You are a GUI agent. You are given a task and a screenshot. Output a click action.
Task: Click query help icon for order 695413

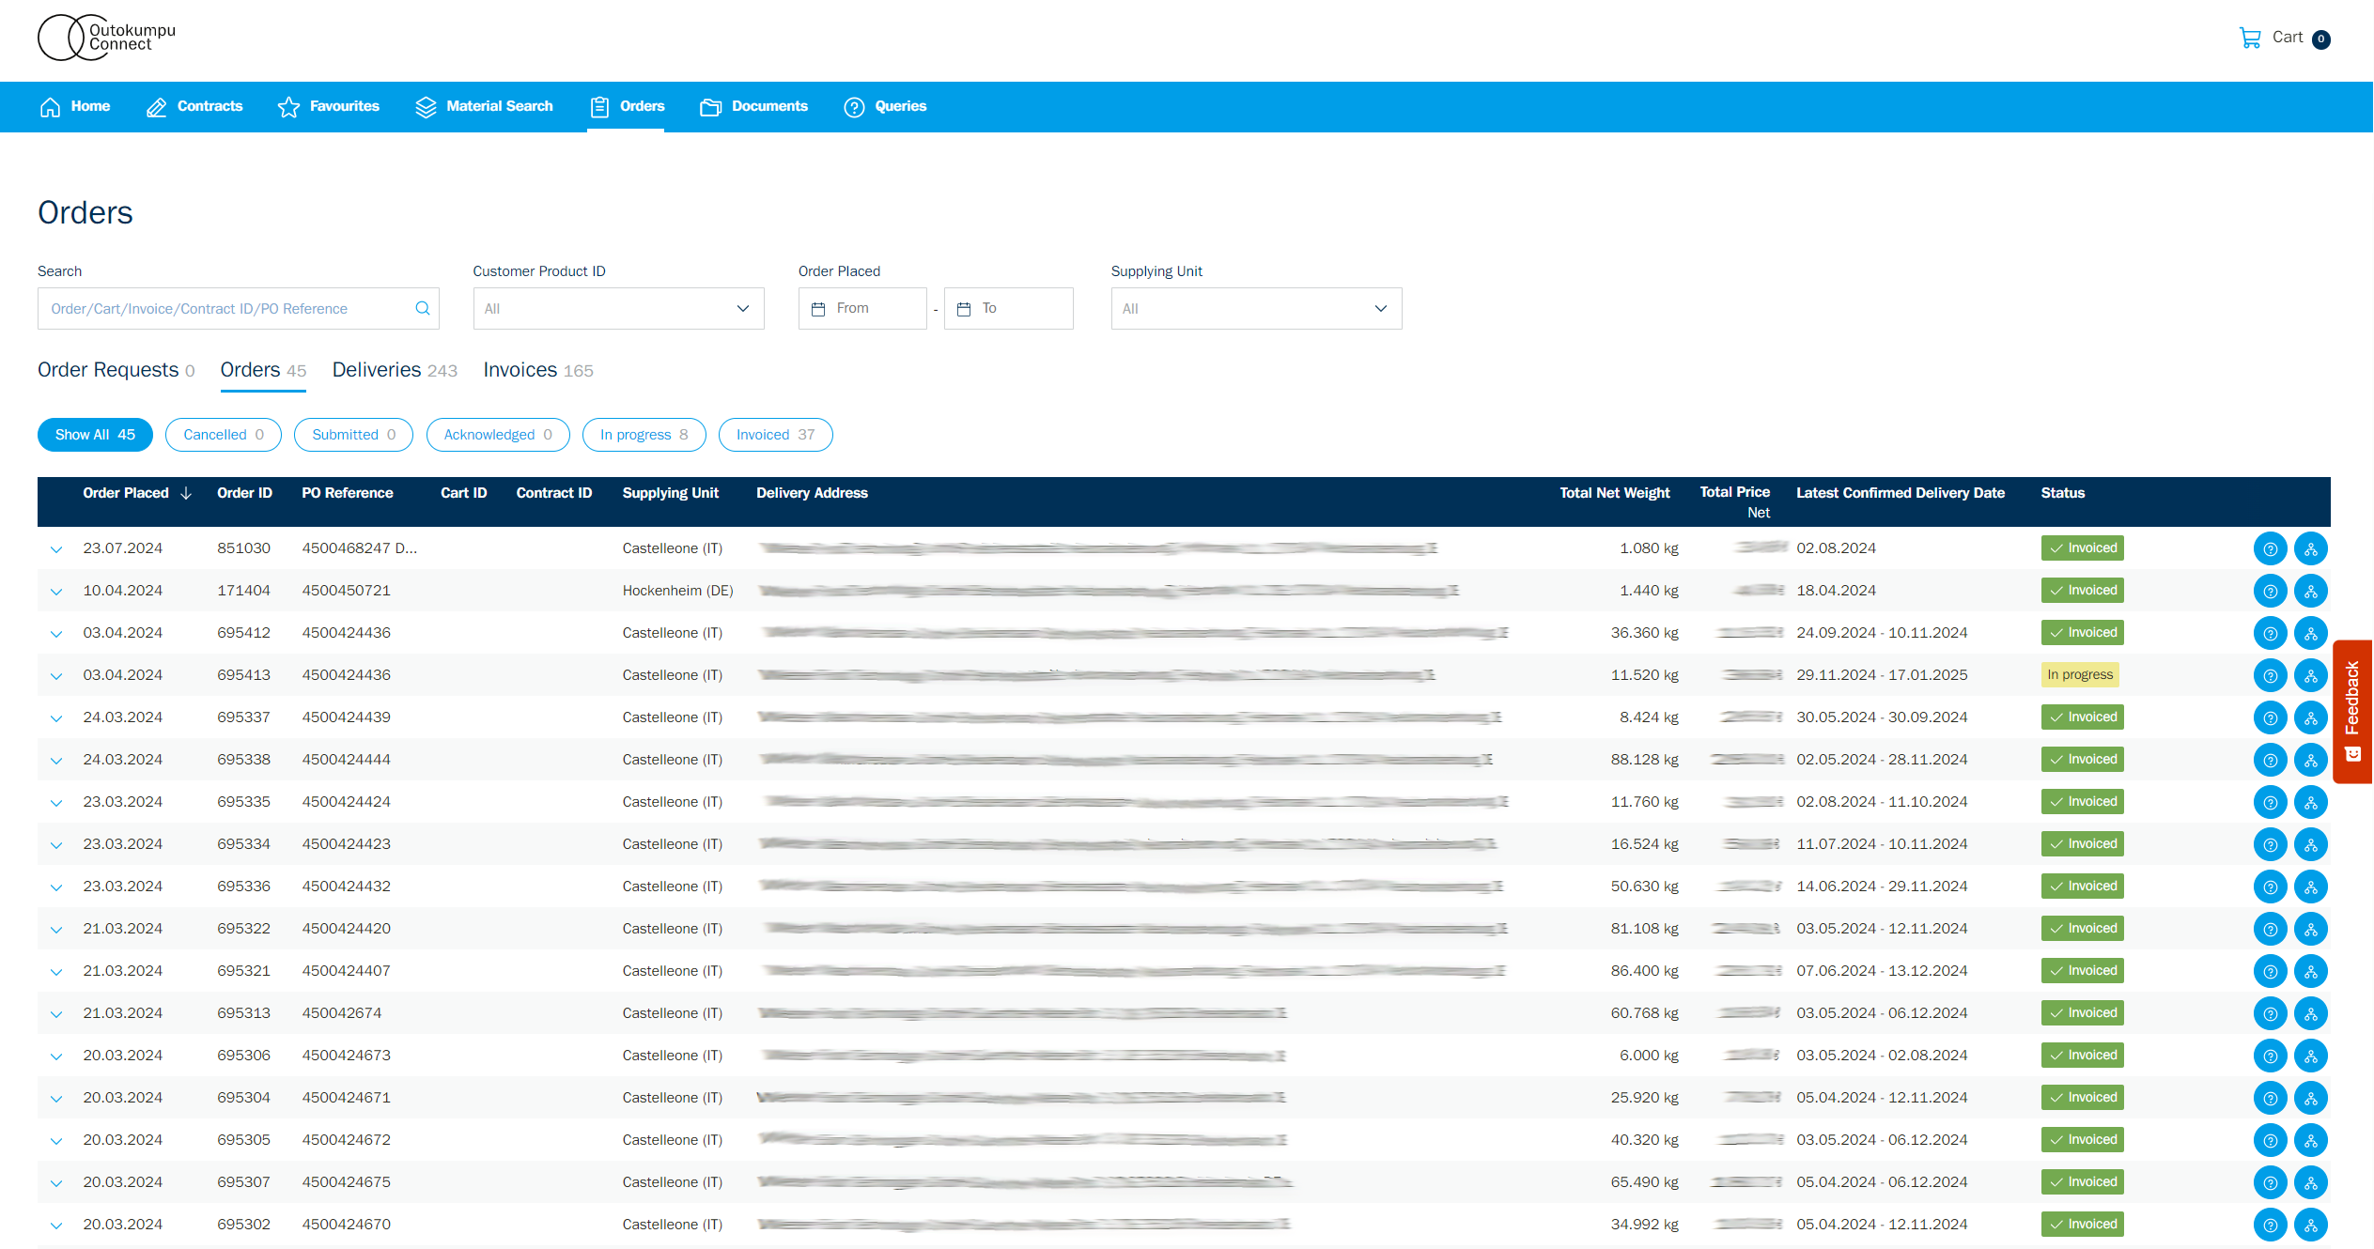tap(2270, 675)
